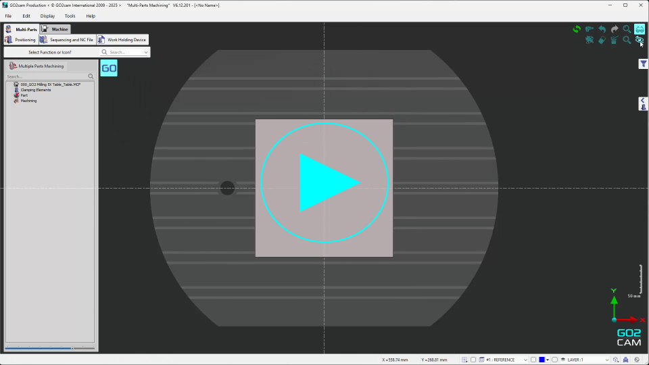Select the caliper measurement tool icon
This screenshot has width=649, height=365.
pyautogui.click(x=590, y=29)
